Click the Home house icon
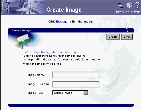Image resolution: width=141 pixels, height=110 pixels. coord(129,5)
